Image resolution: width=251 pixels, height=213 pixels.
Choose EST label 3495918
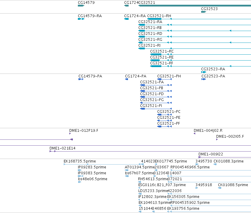click(204, 185)
